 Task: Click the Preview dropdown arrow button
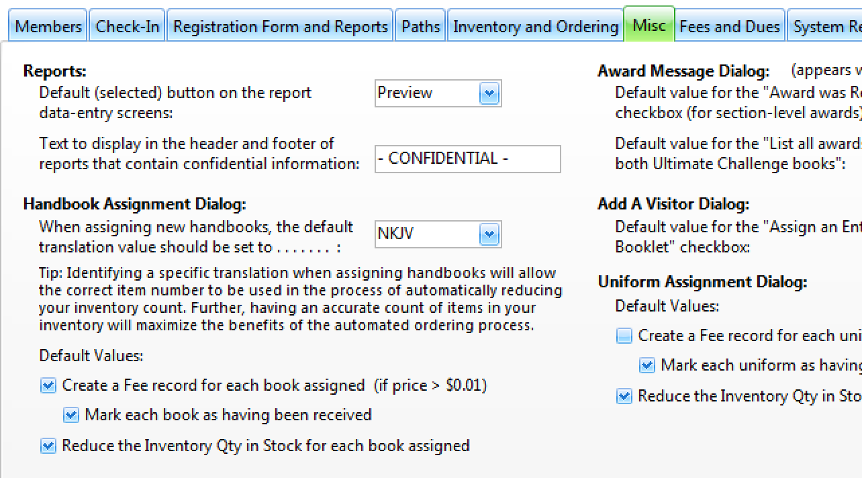(x=489, y=93)
